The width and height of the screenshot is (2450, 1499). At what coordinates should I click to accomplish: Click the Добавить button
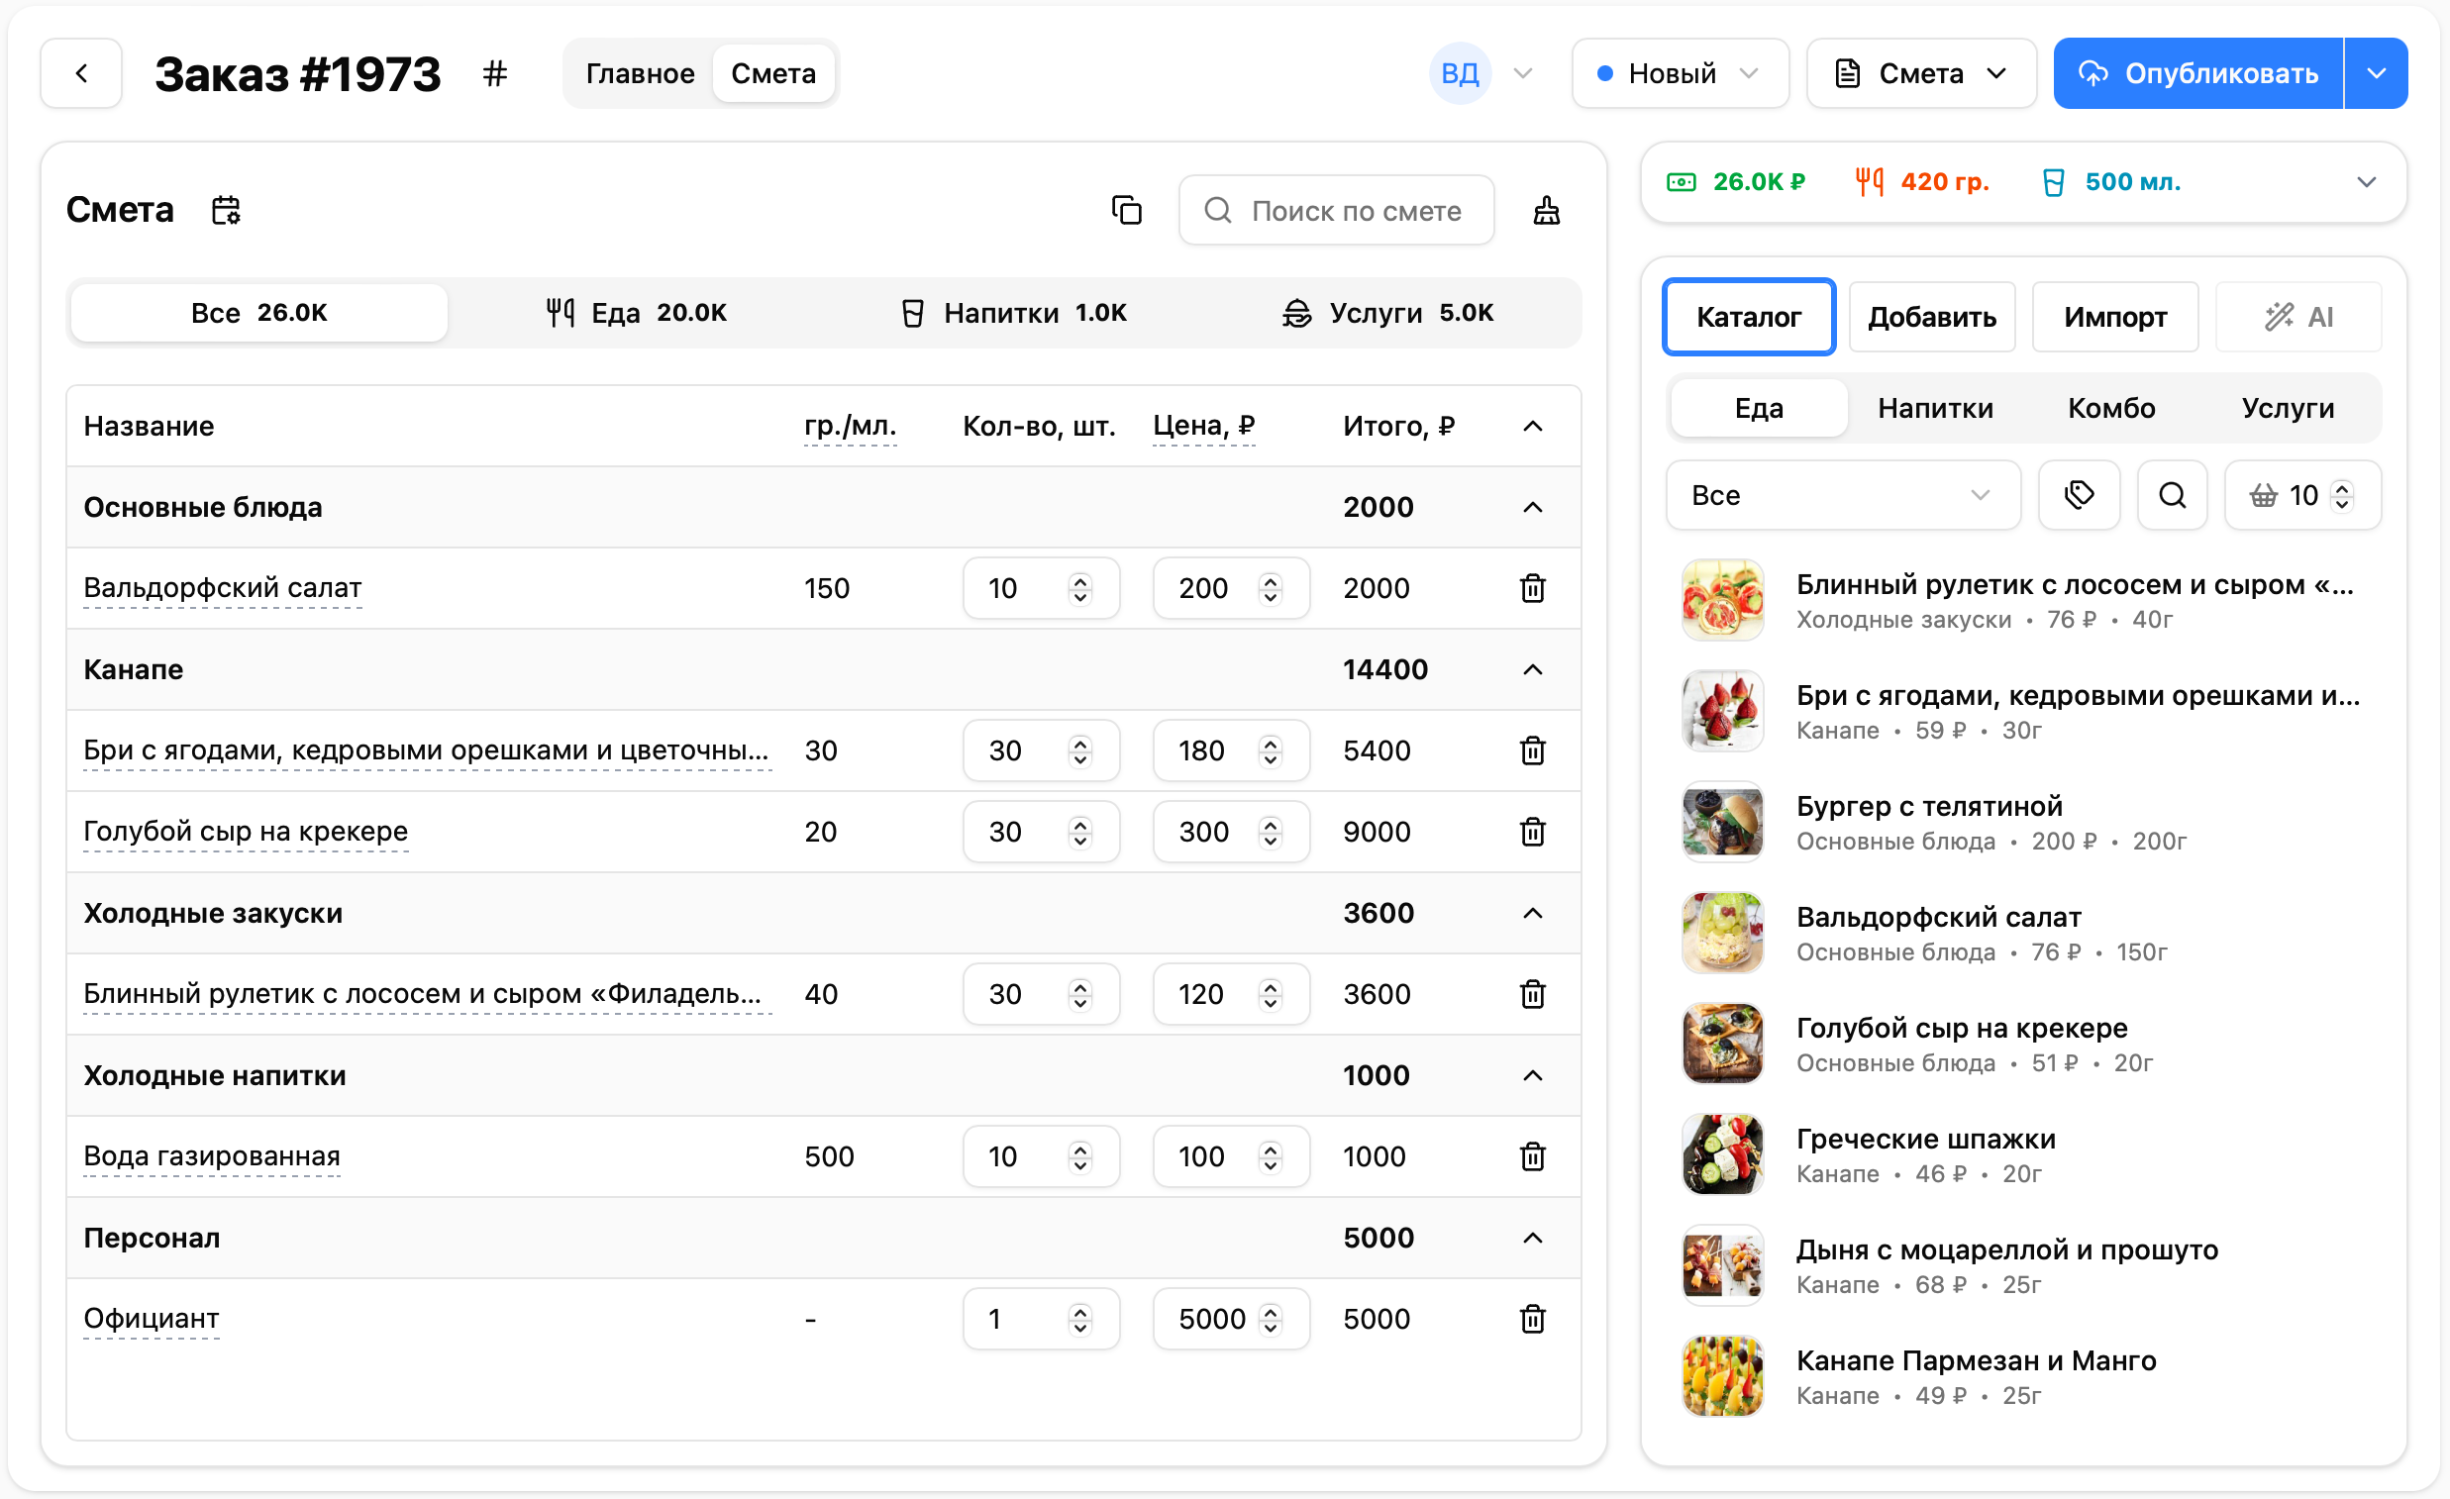click(1931, 317)
